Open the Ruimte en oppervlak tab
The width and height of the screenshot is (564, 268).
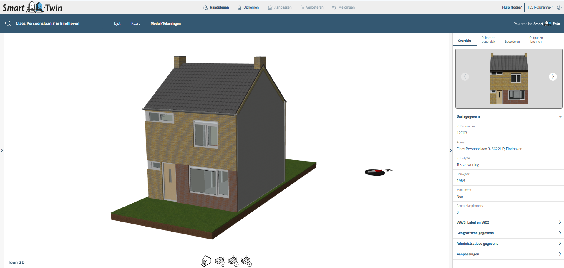point(488,40)
